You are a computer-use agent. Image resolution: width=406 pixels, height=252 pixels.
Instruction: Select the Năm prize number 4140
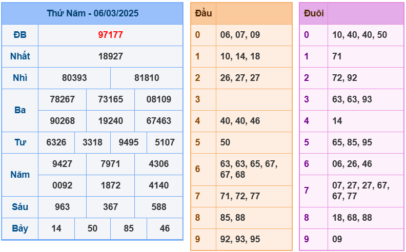click(158, 185)
